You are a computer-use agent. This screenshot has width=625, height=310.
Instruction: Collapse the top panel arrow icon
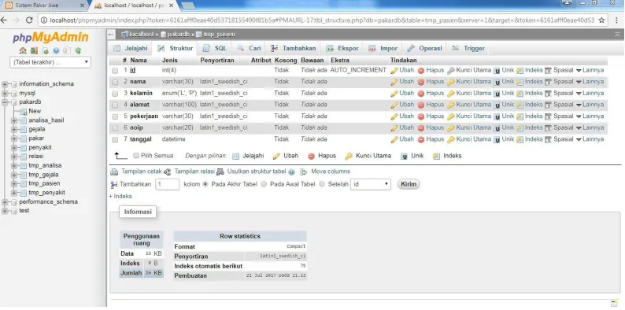[618, 35]
